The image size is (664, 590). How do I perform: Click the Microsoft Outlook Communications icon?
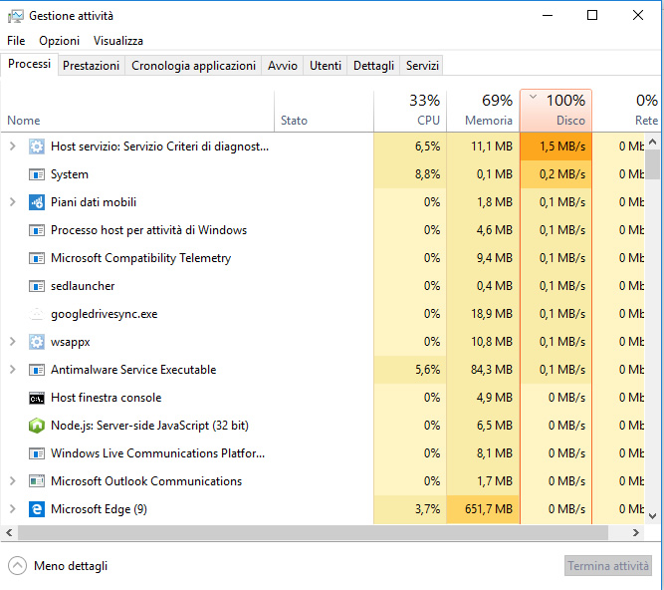click(37, 481)
